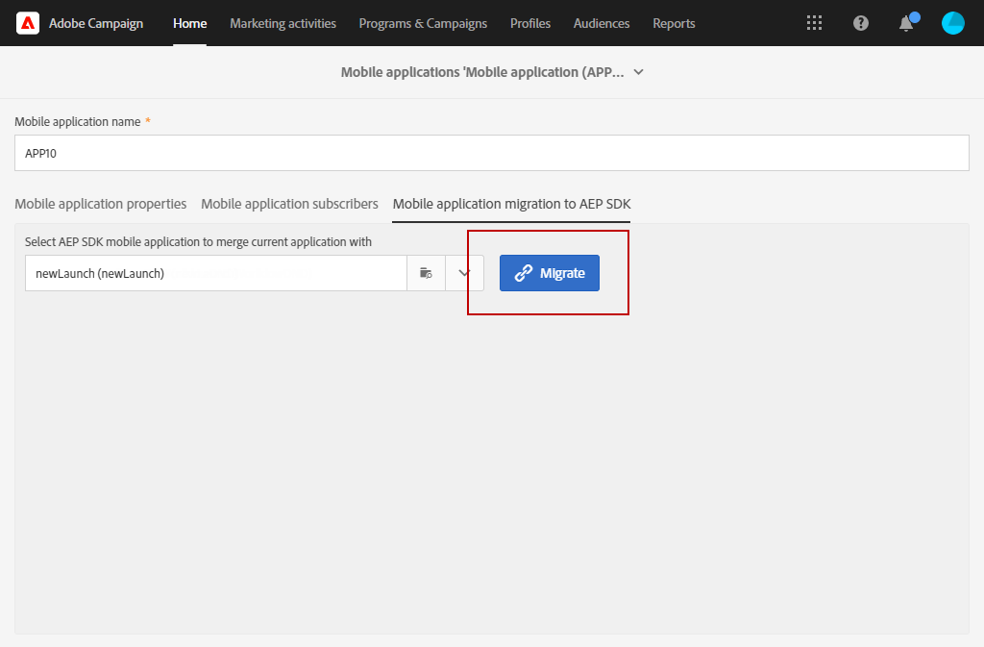View notifications via the bell icon

[x=907, y=22]
